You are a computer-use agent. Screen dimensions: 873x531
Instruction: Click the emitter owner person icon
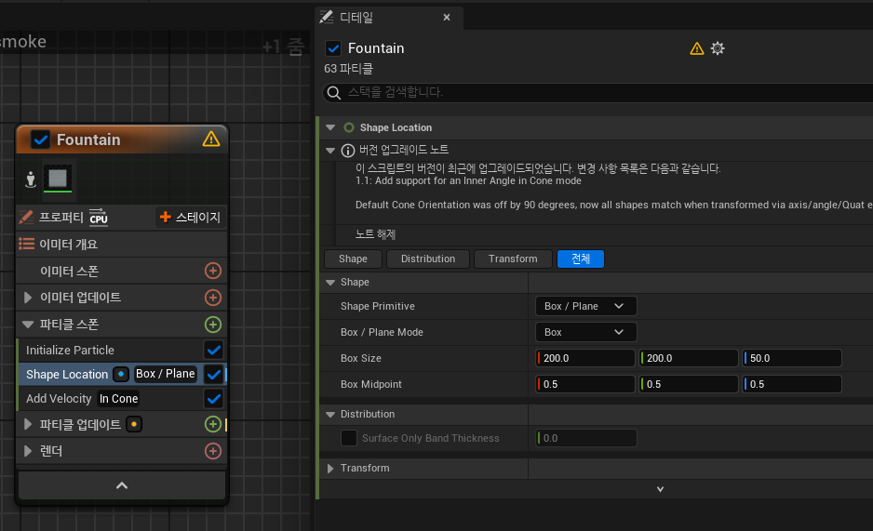(x=31, y=179)
